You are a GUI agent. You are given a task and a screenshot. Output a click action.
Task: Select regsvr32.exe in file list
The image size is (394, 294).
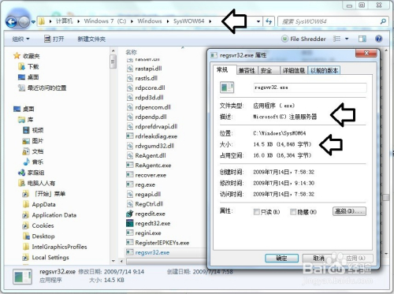[x=148, y=252]
